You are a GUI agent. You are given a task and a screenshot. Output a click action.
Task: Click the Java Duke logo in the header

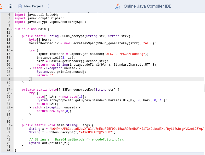click(117, 6)
